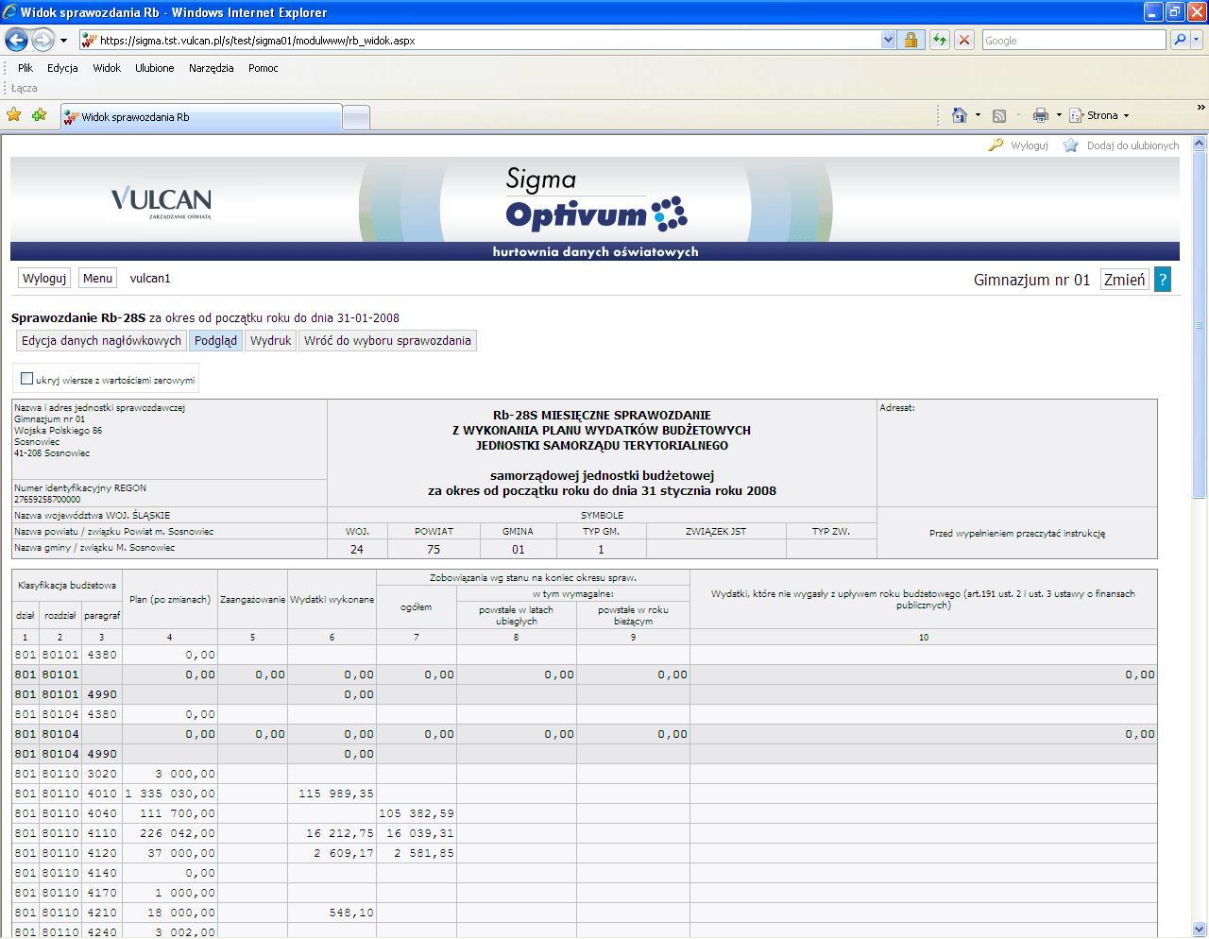The image size is (1209, 939).
Task: Open the Widok menu
Action: click(107, 68)
